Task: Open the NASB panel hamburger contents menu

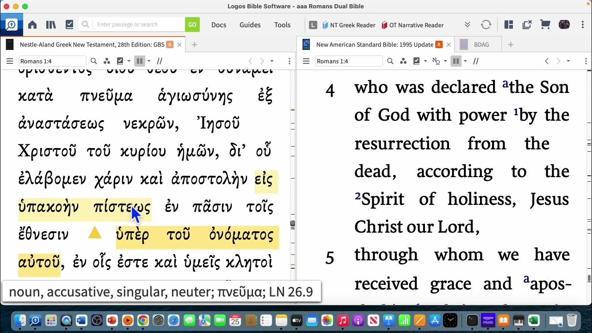Action: [306, 61]
